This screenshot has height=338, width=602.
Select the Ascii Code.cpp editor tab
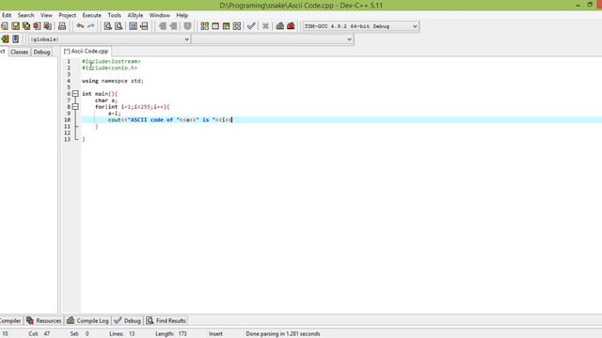(x=86, y=51)
